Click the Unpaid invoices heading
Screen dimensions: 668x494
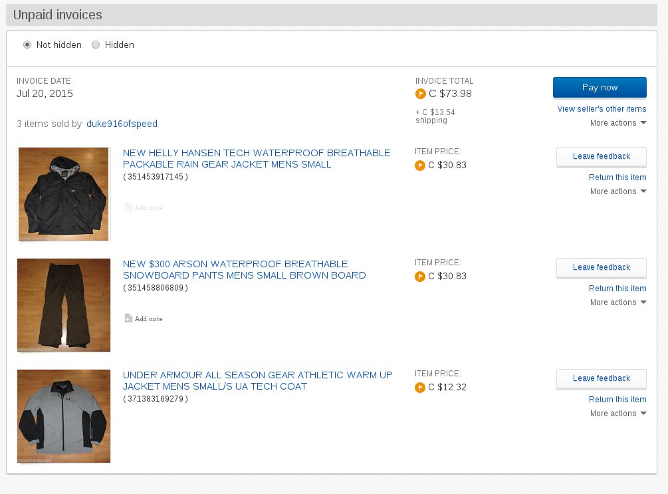pyautogui.click(x=58, y=15)
